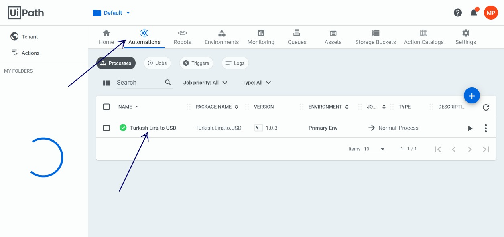Go to the first page
Image resolution: width=504 pixels, height=237 pixels.
(x=438, y=149)
